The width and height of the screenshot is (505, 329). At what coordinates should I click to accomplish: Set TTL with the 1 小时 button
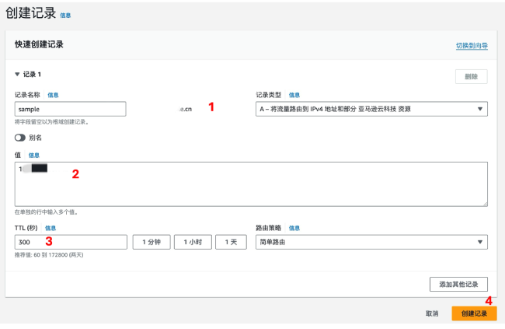pyautogui.click(x=193, y=242)
